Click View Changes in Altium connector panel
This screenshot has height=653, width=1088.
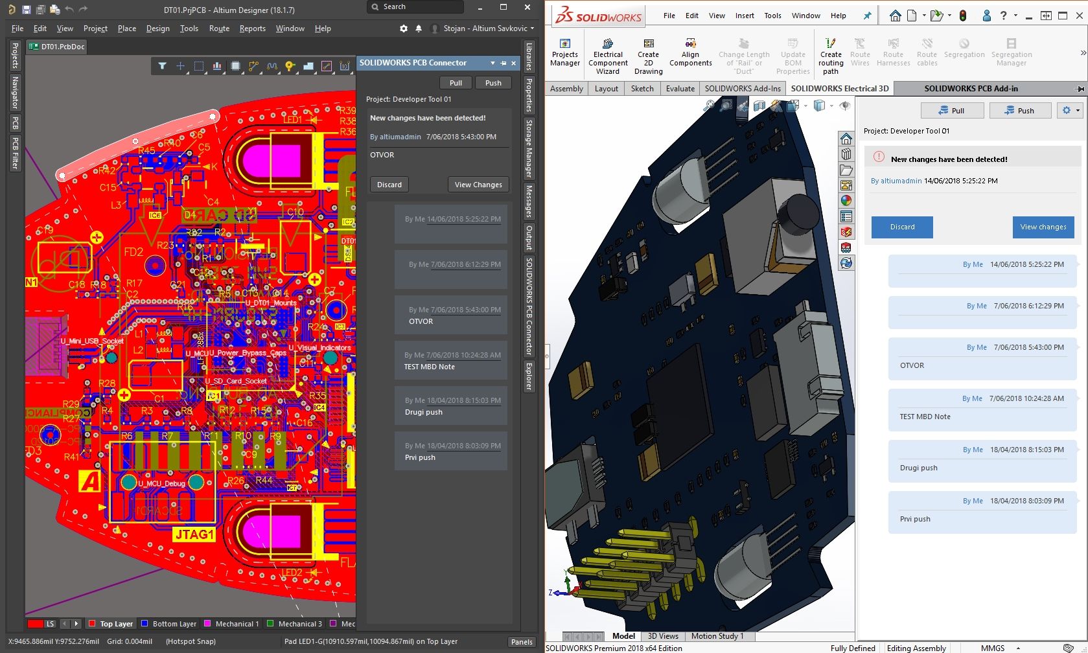pos(478,185)
